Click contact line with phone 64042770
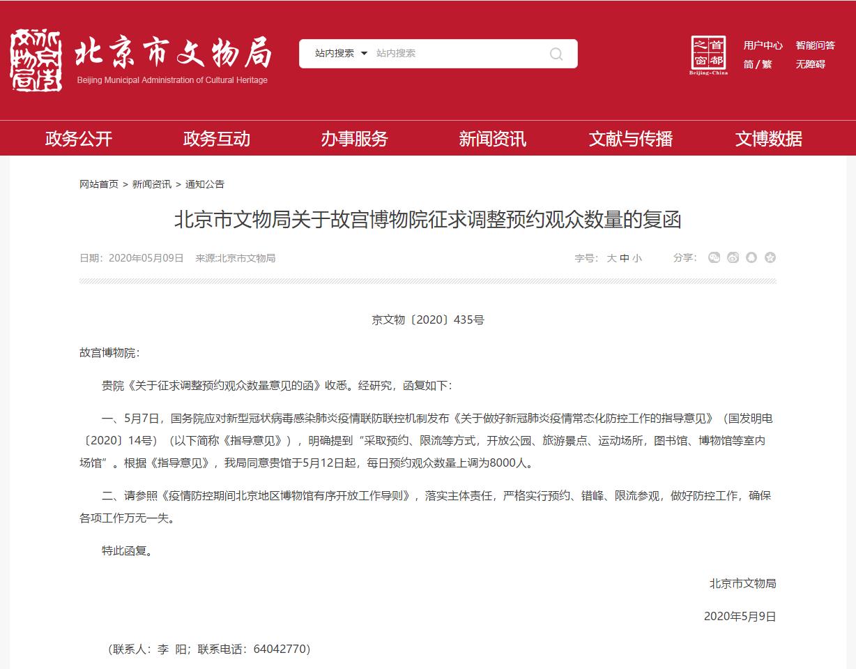This screenshot has height=669, width=856. [209, 649]
